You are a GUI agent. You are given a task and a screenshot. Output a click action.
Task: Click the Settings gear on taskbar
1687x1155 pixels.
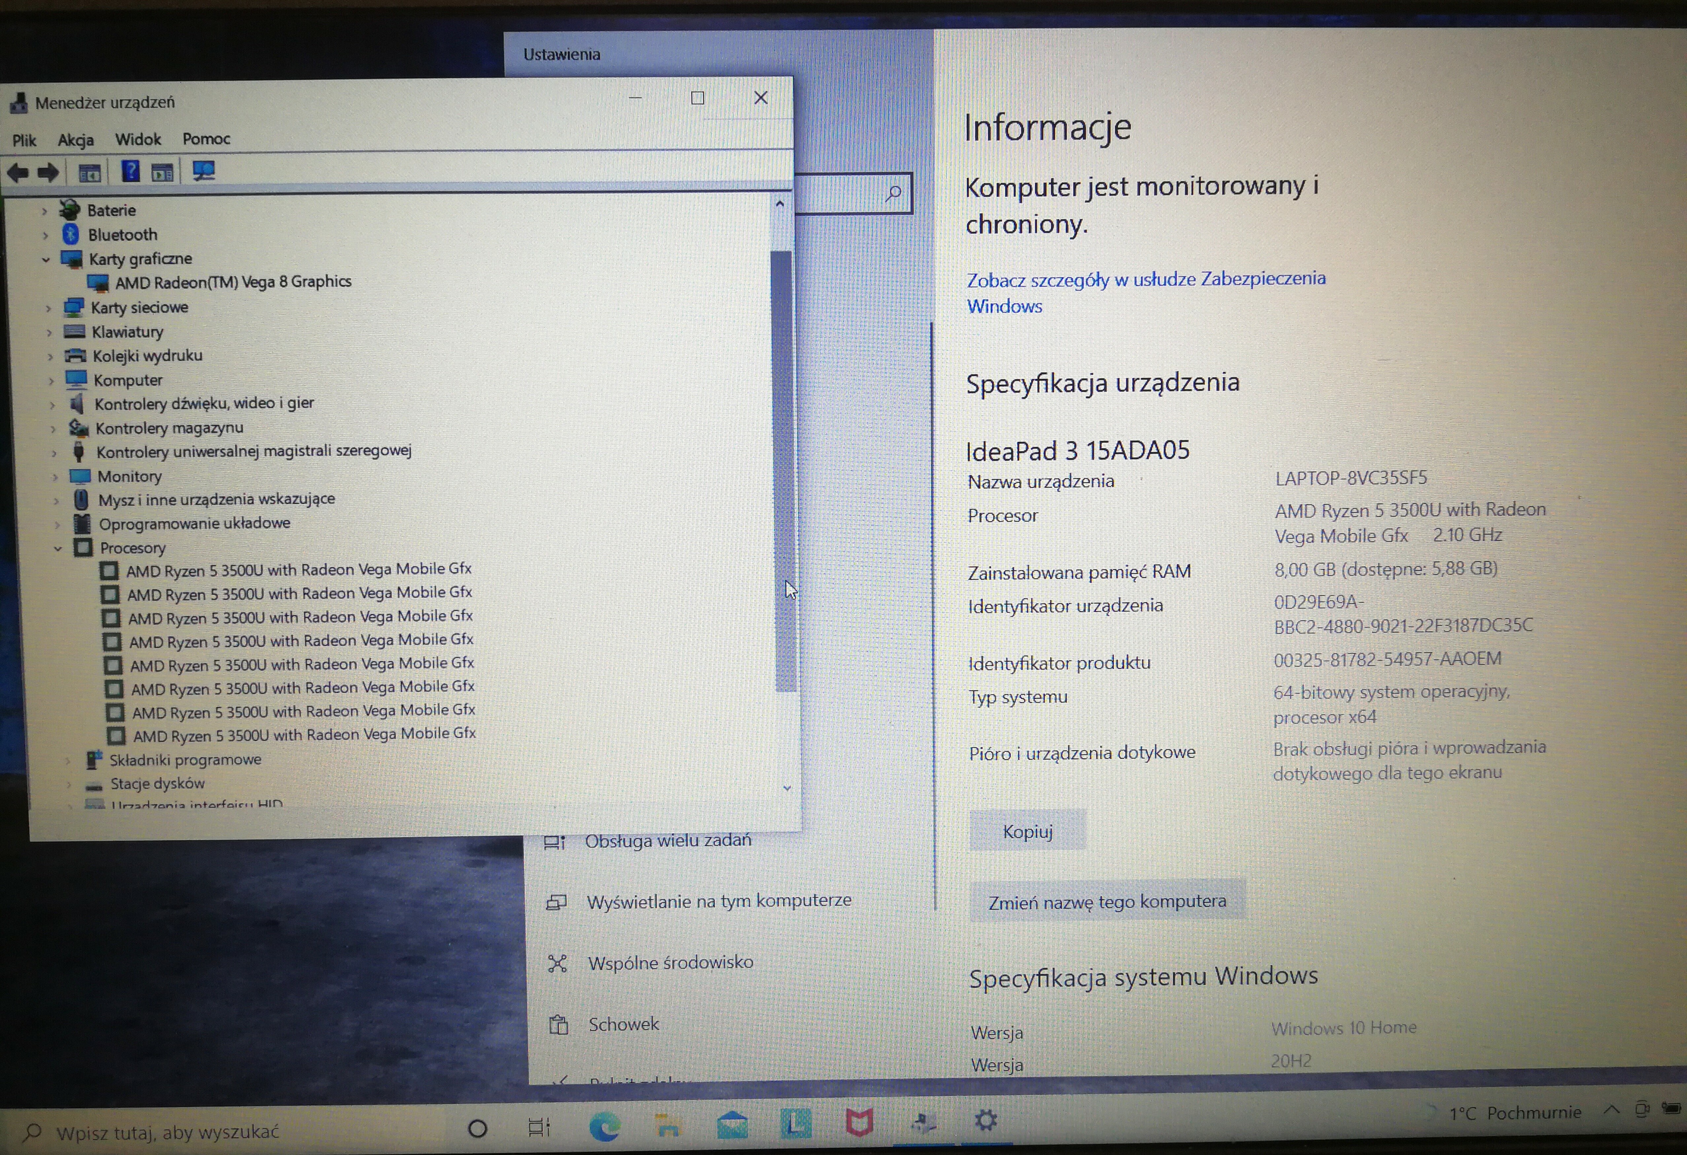tap(986, 1120)
